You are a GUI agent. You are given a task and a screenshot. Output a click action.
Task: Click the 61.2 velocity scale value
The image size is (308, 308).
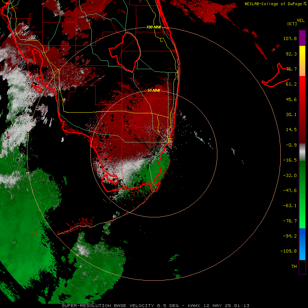[291, 84]
